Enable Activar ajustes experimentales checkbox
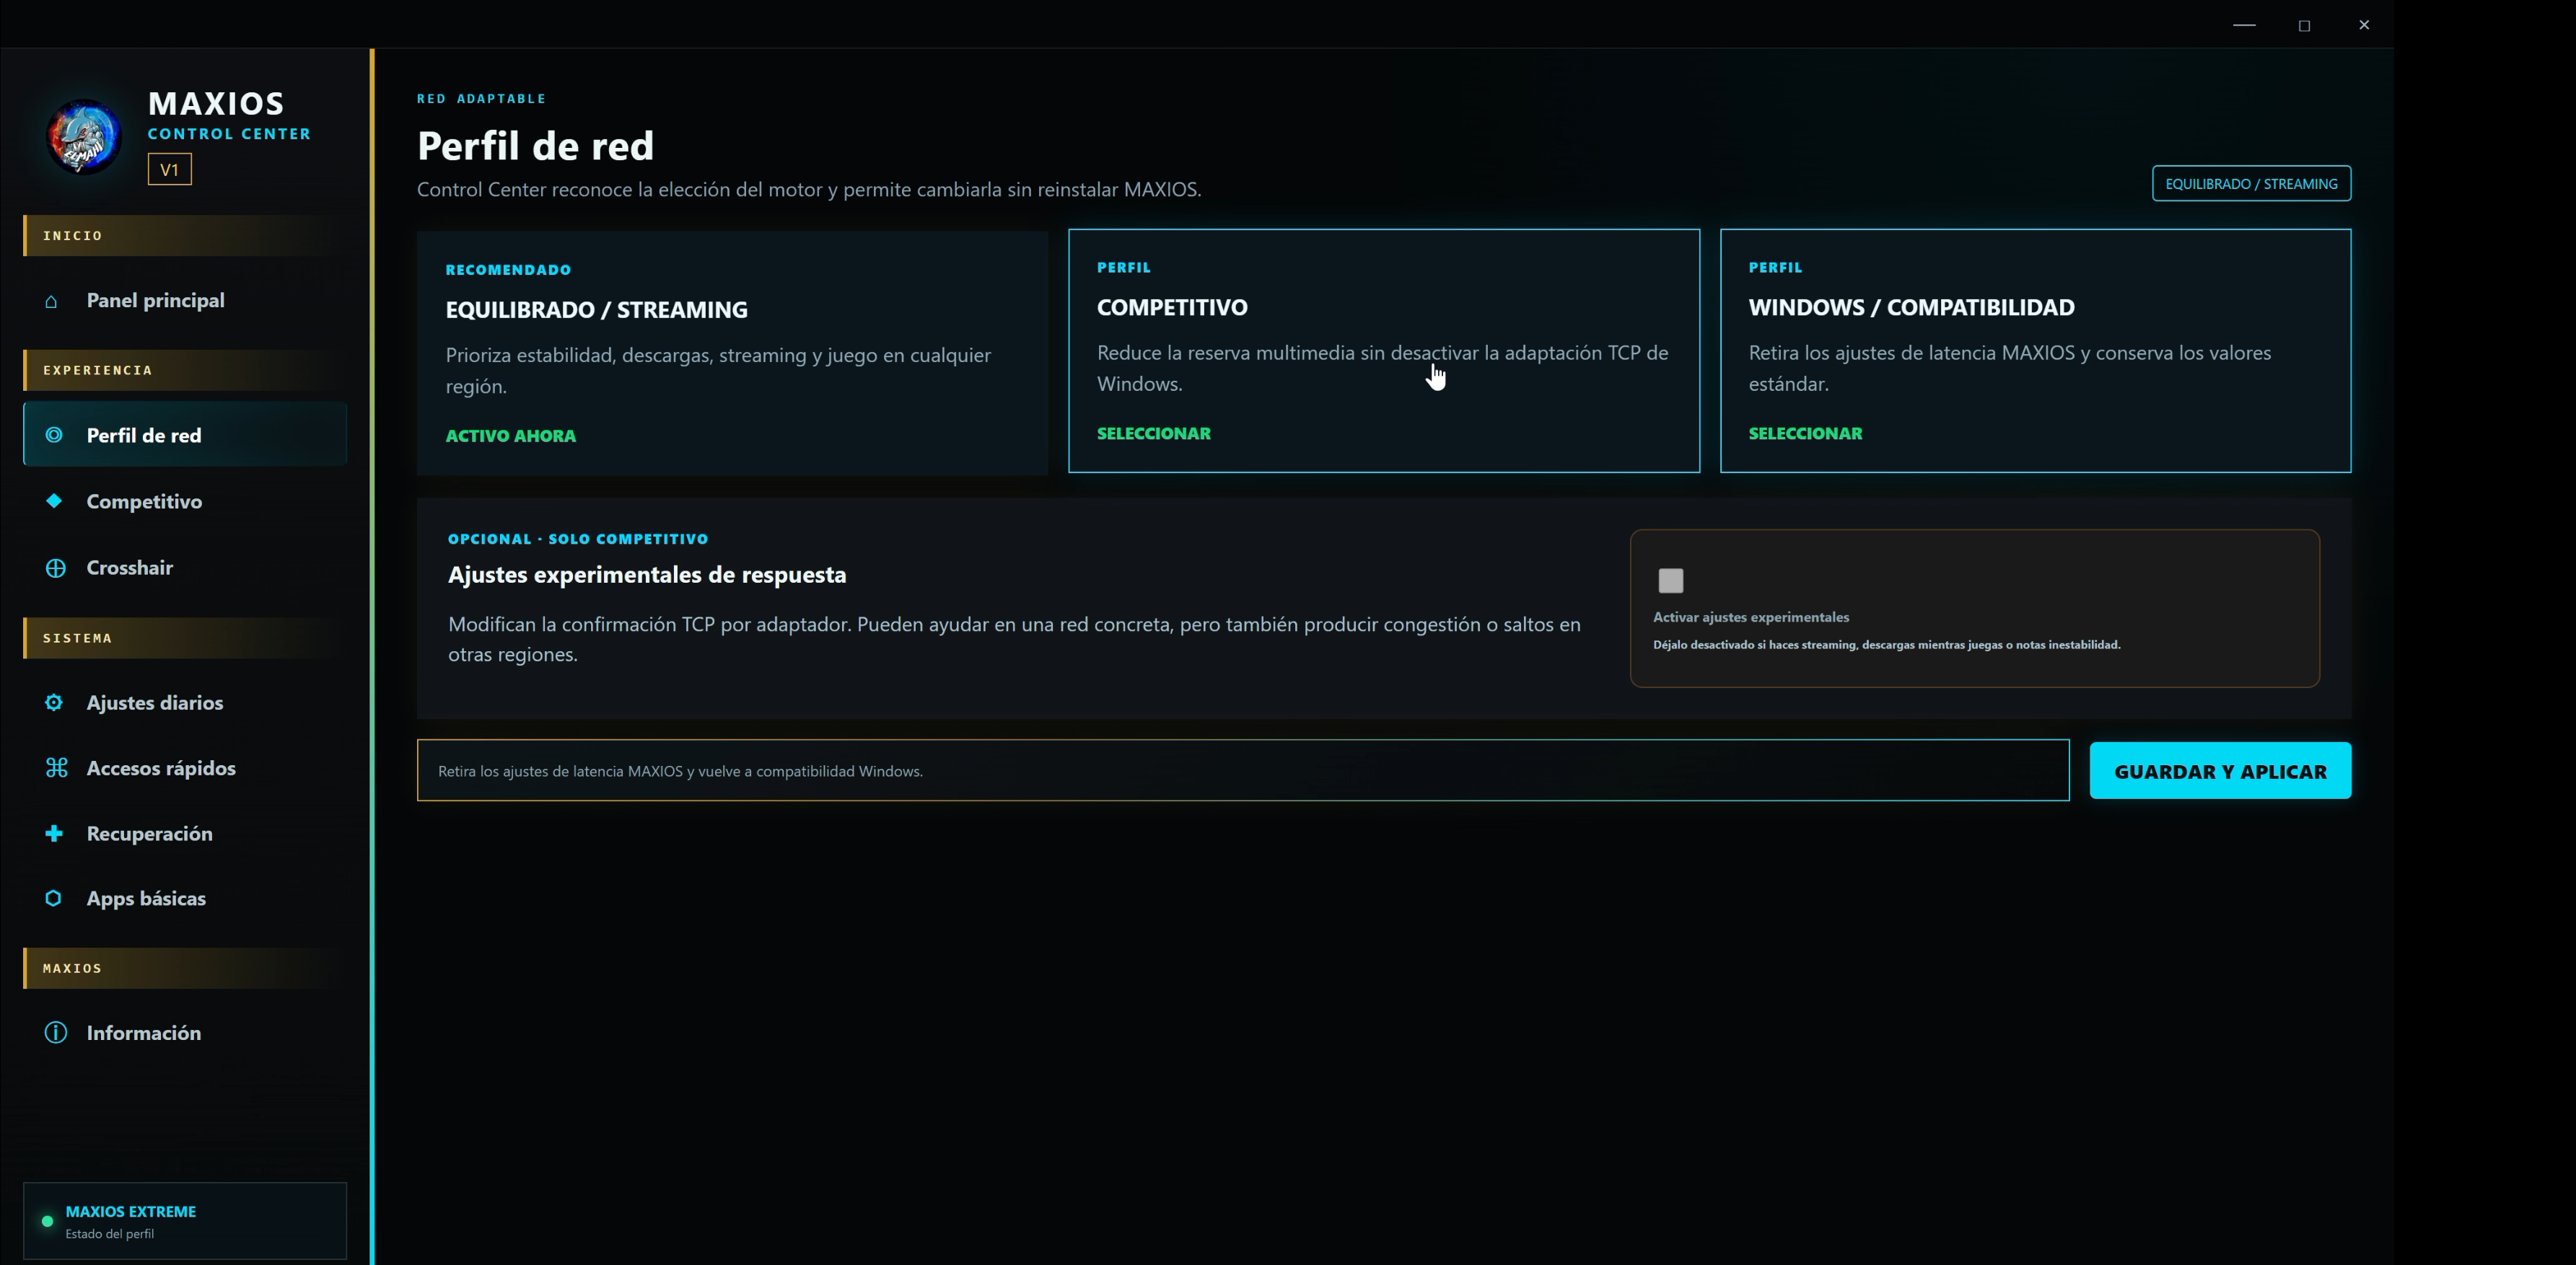Image resolution: width=2576 pixels, height=1265 pixels. (x=1671, y=581)
